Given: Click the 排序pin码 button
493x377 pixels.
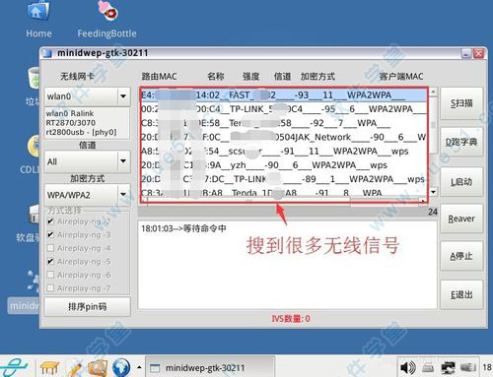Looking at the screenshot, I should pyautogui.click(x=87, y=307).
